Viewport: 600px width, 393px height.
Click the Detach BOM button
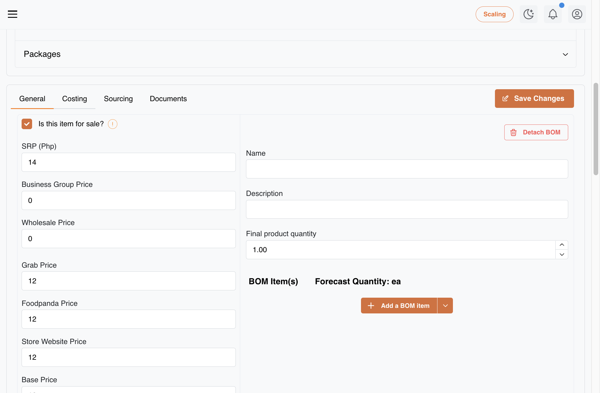536,132
